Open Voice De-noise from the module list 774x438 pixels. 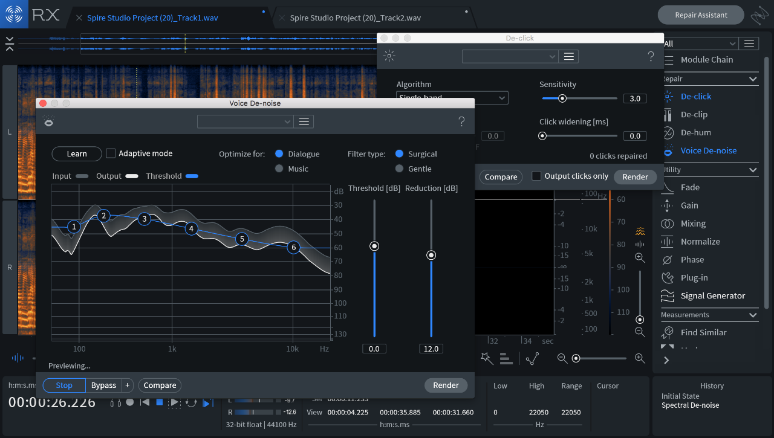coord(709,150)
